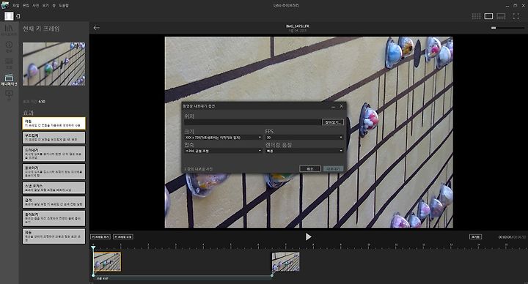Select the 파동 effect at list bottom

[54, 236]
